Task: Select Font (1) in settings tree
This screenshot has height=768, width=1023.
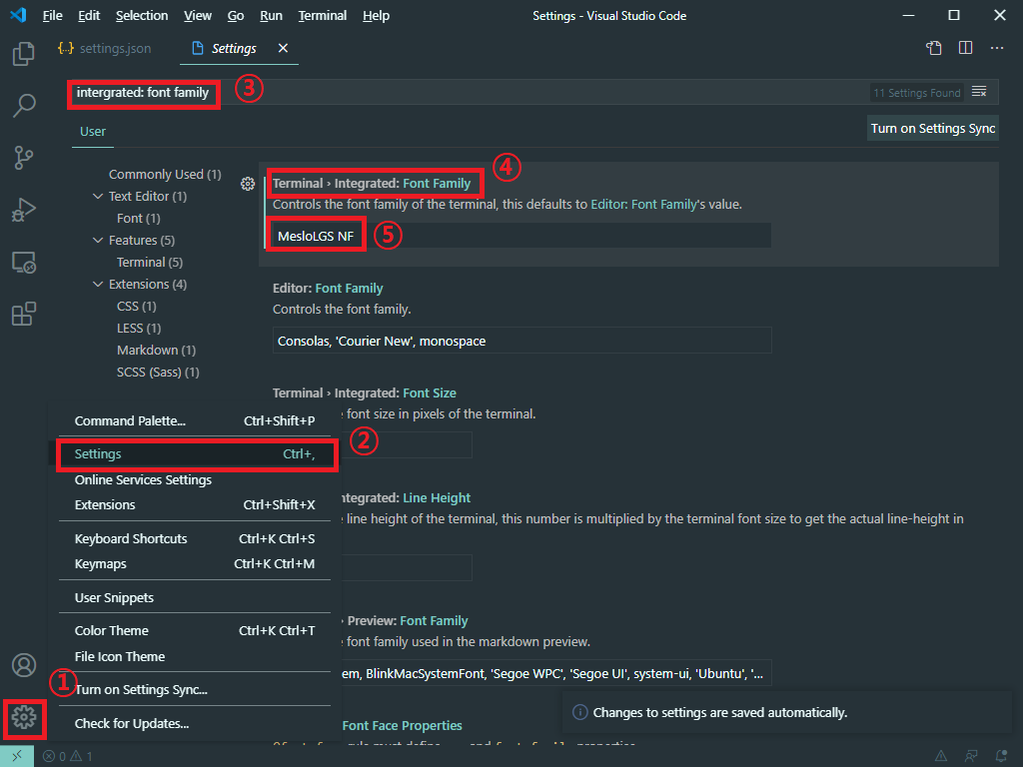Action: click(138, 219)
